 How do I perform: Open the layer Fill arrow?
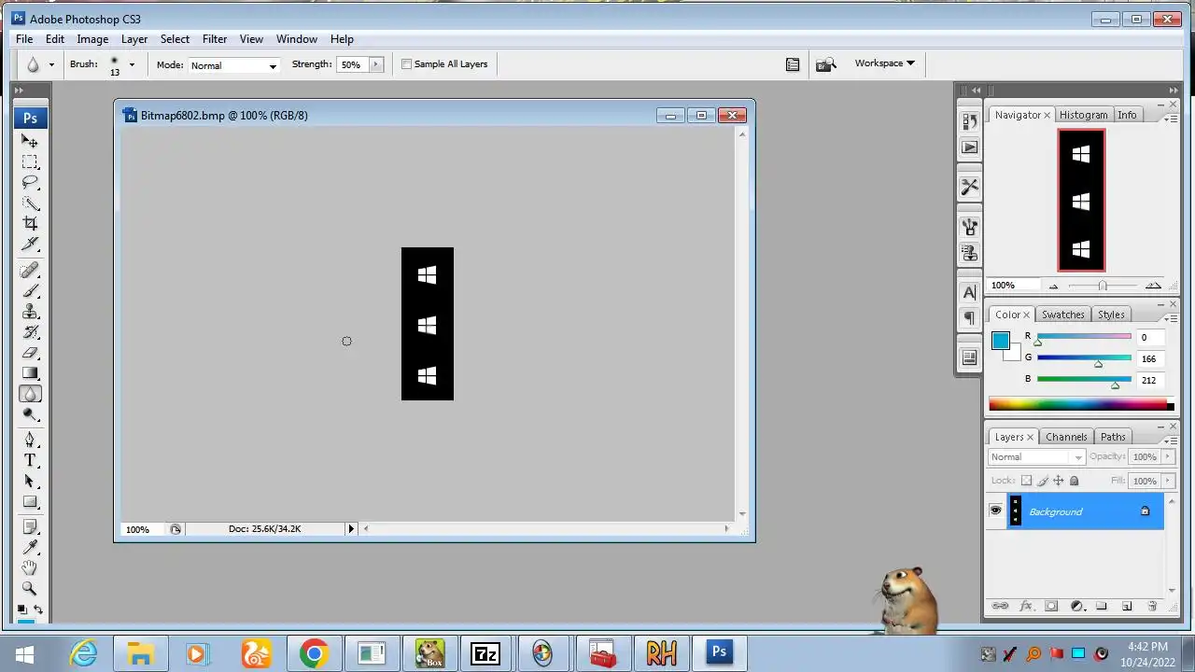pyautogui.click(x=1167, y=481)
